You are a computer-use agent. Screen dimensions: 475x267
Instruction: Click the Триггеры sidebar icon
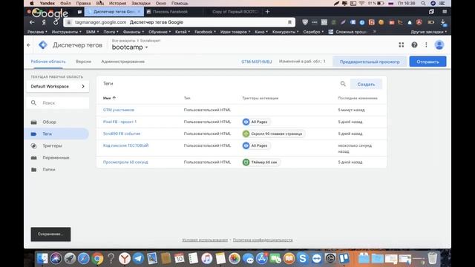(34, 146)
